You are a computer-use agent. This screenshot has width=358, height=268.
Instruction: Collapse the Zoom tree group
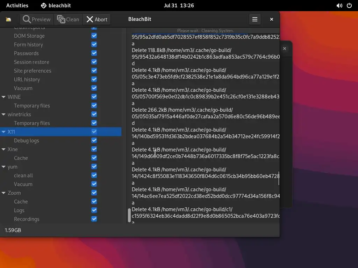coord(3,193)
